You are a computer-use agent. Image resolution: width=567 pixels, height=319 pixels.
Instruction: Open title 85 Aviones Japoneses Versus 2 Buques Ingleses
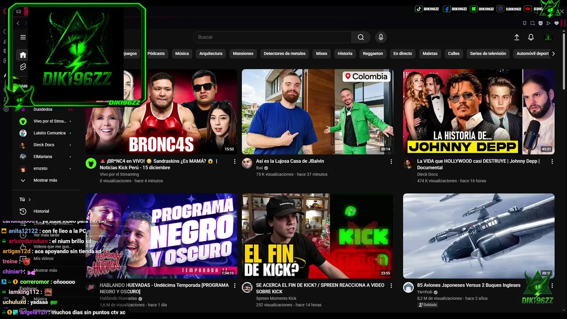tap(469, 285)
